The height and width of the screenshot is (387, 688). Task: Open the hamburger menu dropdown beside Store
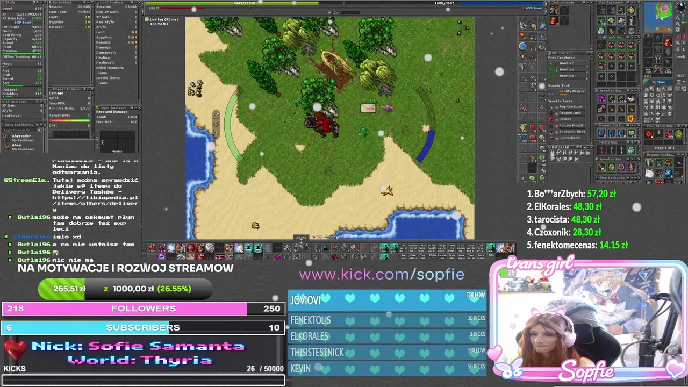[x=681, y=82]
